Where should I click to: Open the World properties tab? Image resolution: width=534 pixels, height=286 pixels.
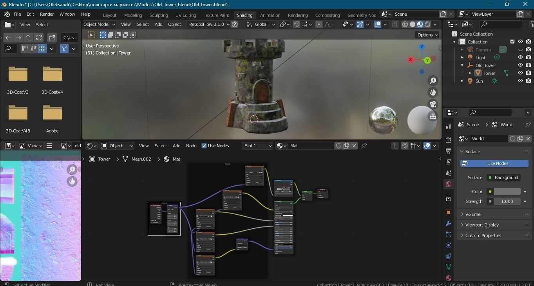[x=449, y=184]
